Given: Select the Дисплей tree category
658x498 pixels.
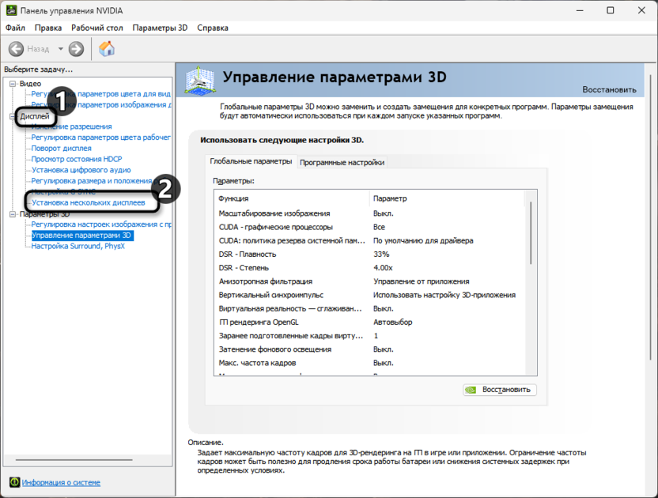Looking at the screenshot, I should pos(35,116).
